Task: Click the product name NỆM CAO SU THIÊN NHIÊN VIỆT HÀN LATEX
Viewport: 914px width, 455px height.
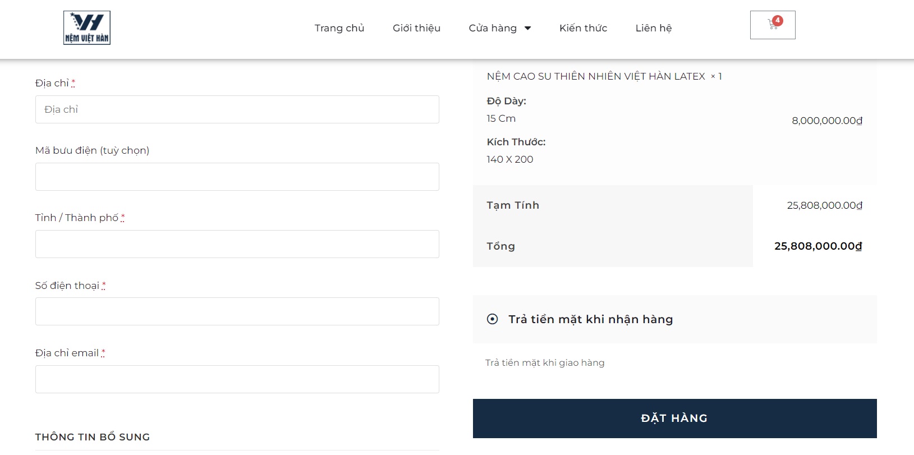Action: tap(596, 76)
